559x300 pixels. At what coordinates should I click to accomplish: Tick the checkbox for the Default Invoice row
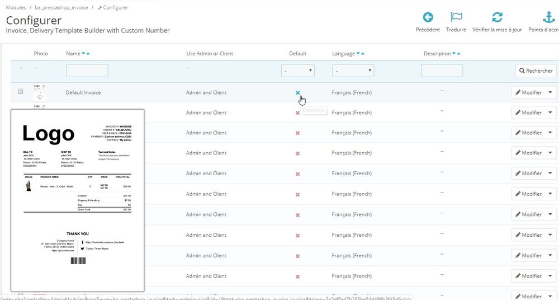[20, 91]
